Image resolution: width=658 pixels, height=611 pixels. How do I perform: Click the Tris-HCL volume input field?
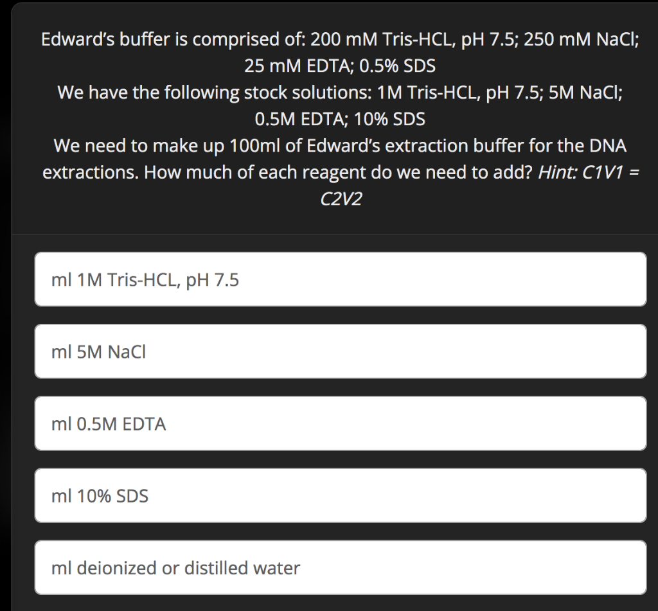coord(341,279)
